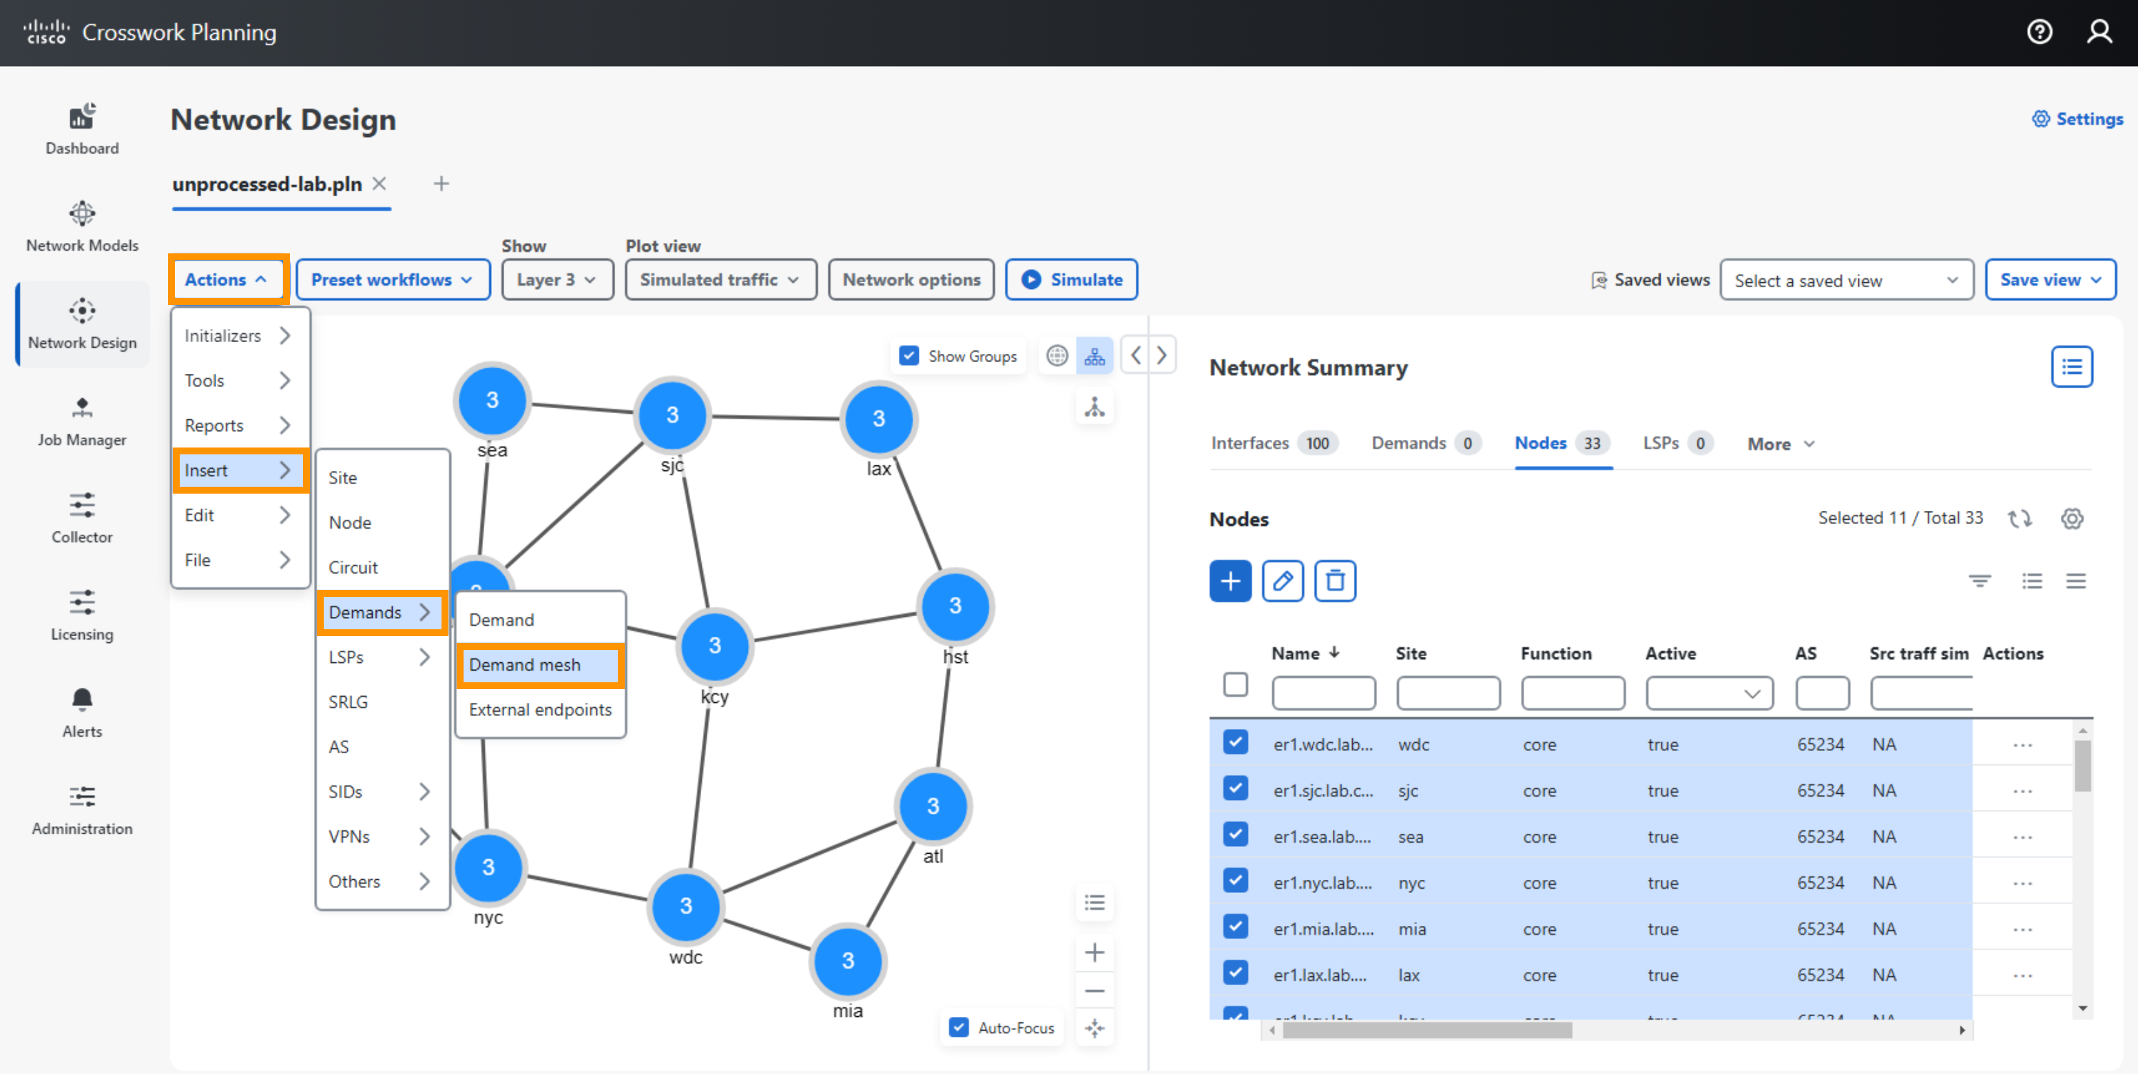
Task: Sort the Nodes table by Name column
Action: tap(1305, 653)
